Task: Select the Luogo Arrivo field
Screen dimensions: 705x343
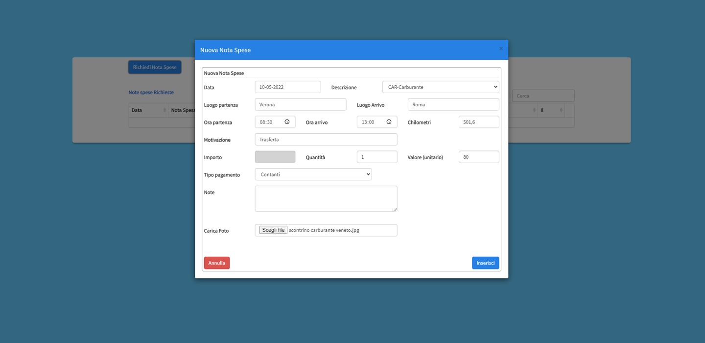Action: click(x=453, y=104)
